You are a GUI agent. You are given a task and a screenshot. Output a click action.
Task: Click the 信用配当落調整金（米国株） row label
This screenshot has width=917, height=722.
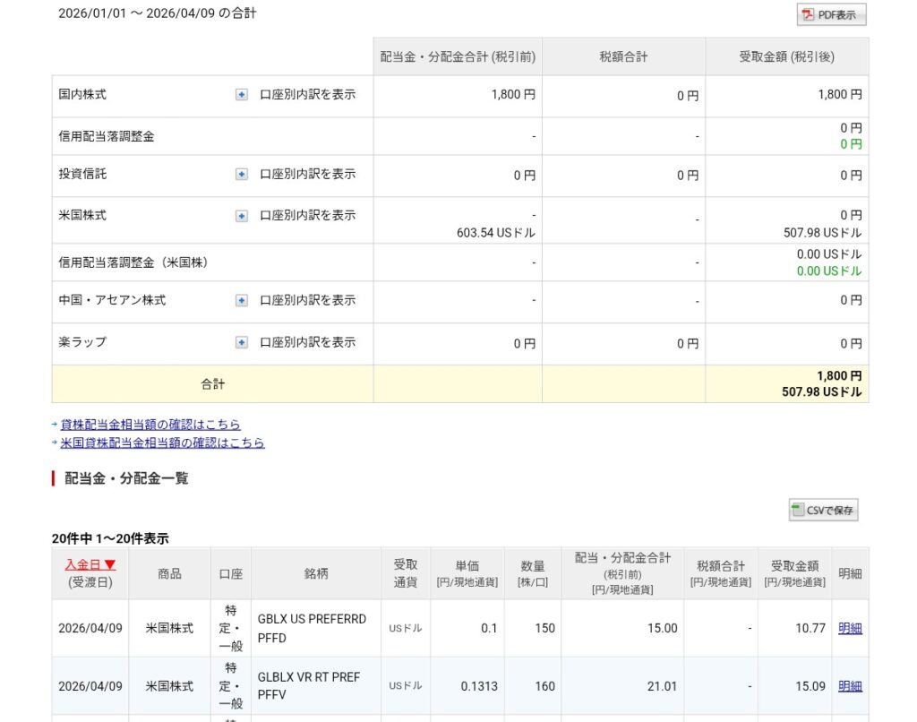[x=133, y=262]
